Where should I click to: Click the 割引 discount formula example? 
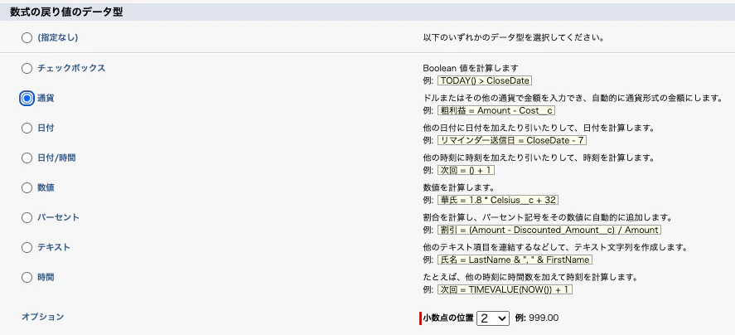[x=549, y=231]
